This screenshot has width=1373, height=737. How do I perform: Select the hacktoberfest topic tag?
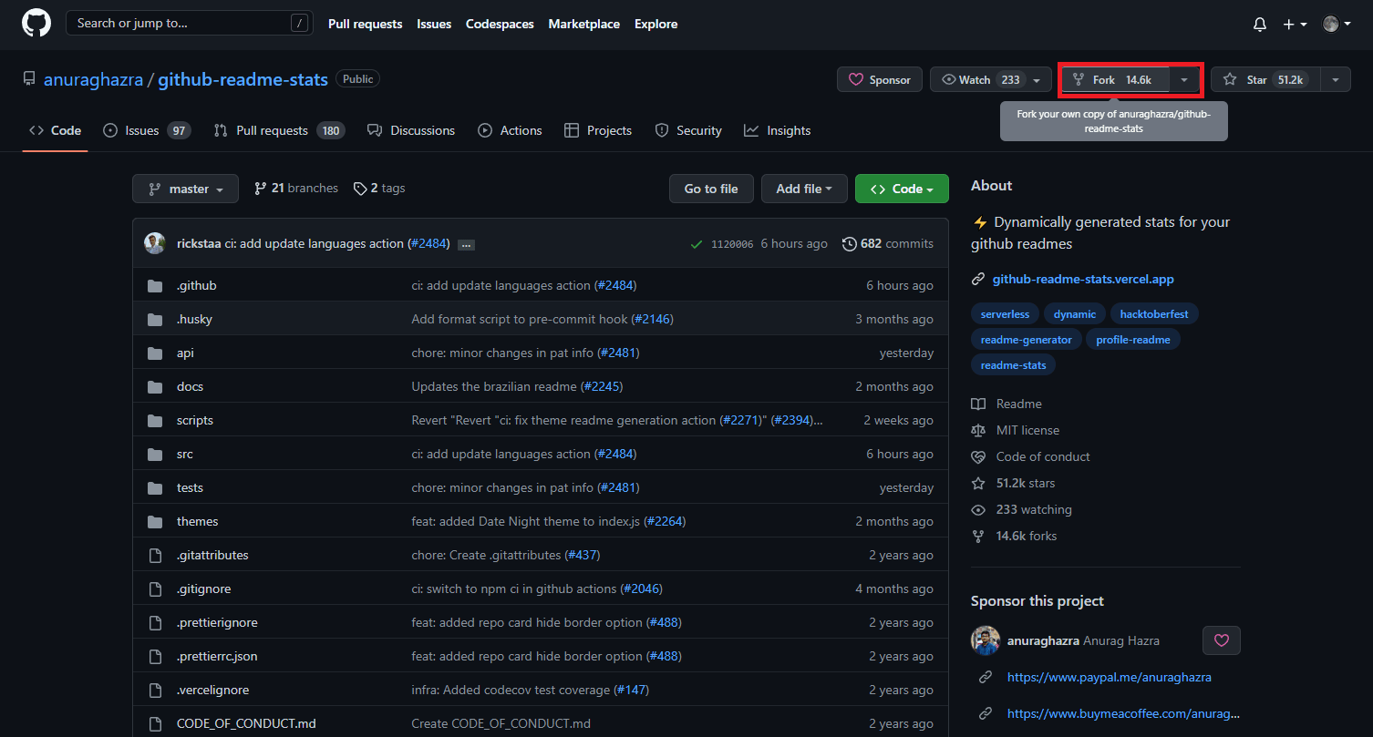tap(1154, 314)
